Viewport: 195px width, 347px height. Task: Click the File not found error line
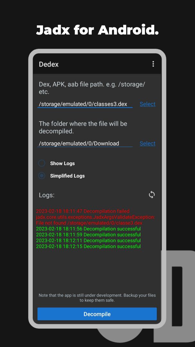coord(89,223)
